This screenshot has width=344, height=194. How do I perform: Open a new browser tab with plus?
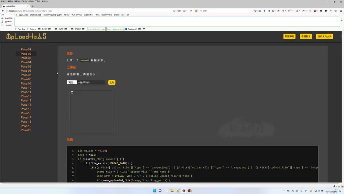click(x=33, y=6)
